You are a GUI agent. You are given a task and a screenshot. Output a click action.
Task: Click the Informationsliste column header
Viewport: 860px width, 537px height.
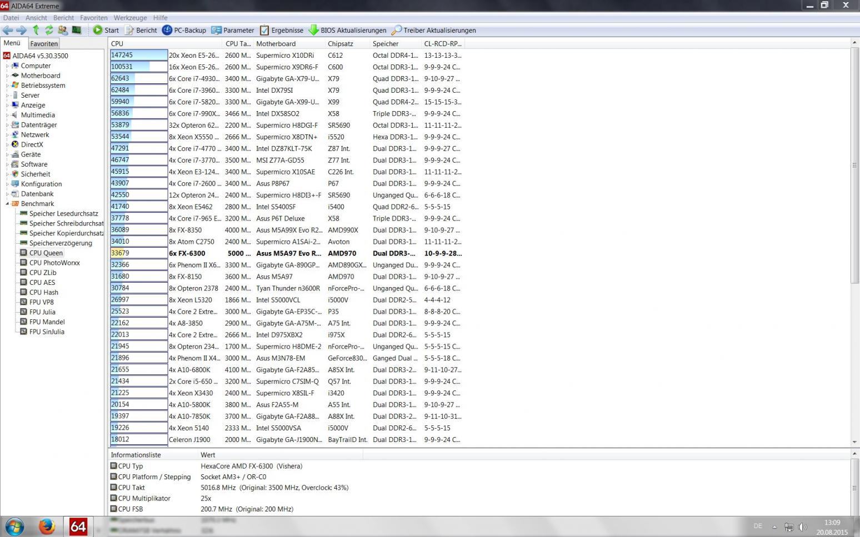coord(153,455)
